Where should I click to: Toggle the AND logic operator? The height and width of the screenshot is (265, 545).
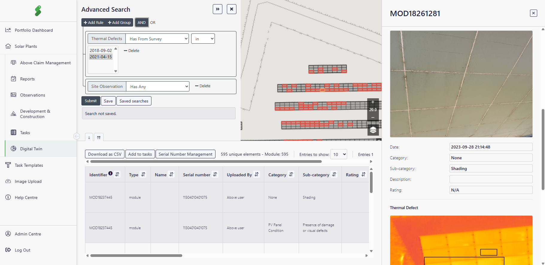[x=142, y=23]
